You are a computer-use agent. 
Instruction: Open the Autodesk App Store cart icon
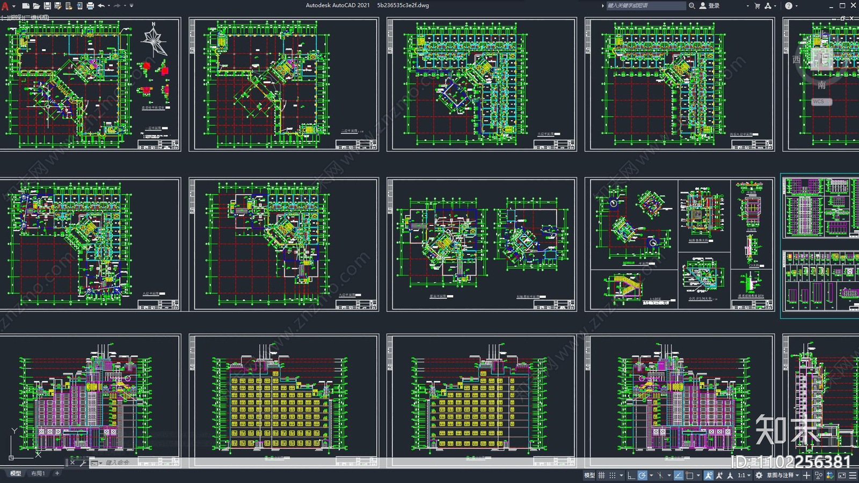coord(757,6)
